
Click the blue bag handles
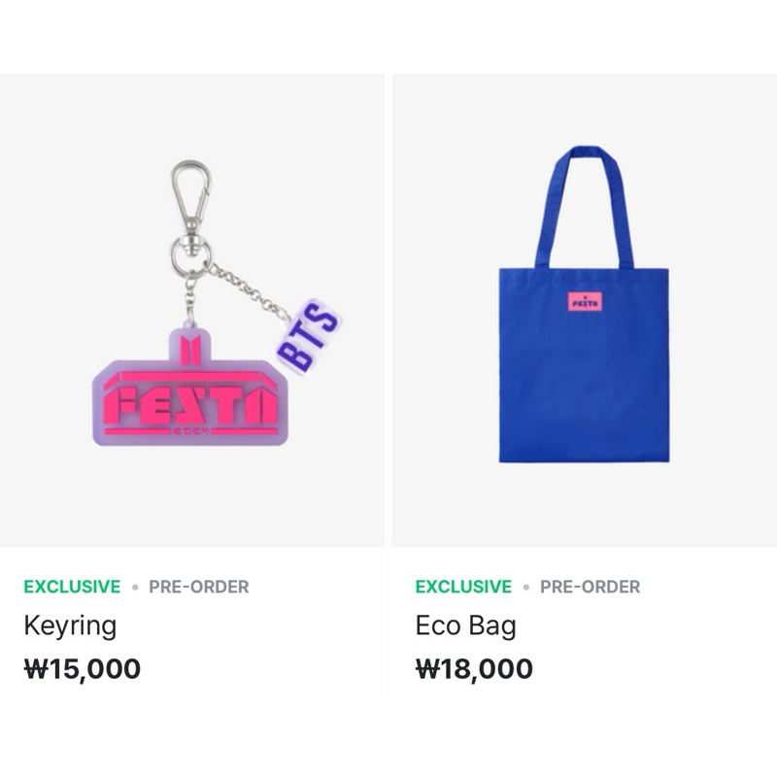pyautogui.click(x=585, y=207)
